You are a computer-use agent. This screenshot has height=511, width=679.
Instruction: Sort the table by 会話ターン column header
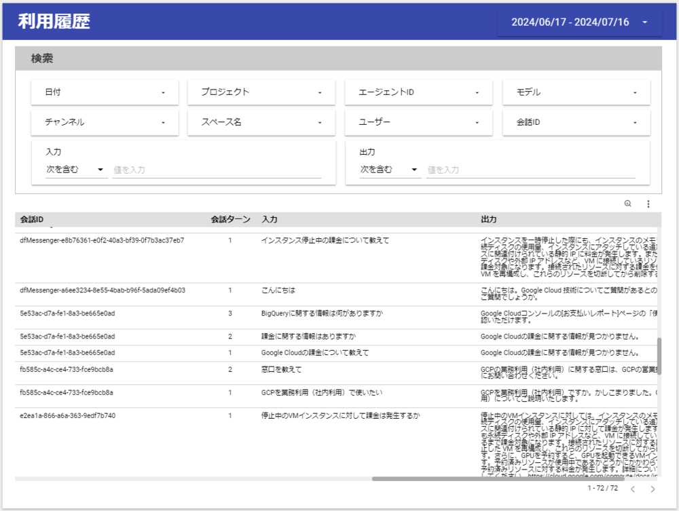tap(230, 220)
